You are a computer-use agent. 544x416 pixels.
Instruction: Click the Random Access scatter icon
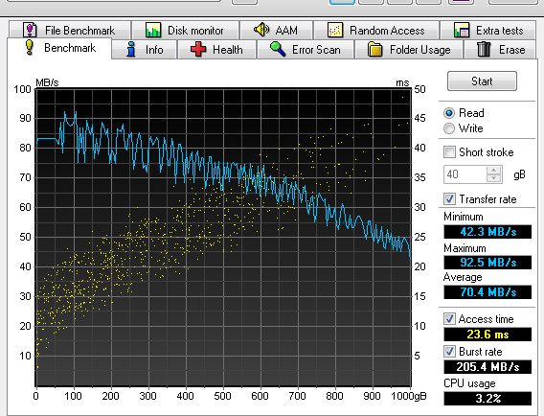click(335, 31)
